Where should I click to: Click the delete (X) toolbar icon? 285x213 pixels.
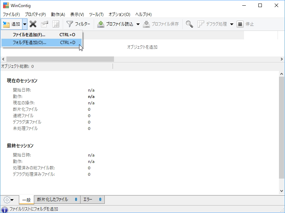(x=33, y=24)
